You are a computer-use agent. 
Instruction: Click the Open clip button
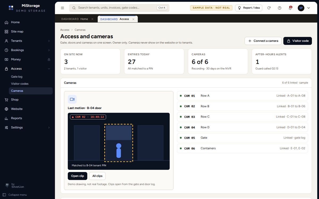tap(77, 176)
